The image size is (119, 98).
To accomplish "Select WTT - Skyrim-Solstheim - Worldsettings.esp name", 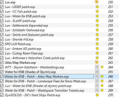I will pos(35,67).
